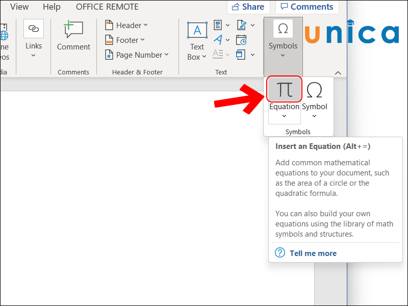Expand the WordArt dropdown arrow
This screenshot has height=306, width=408.
click(x=227, y=40)
